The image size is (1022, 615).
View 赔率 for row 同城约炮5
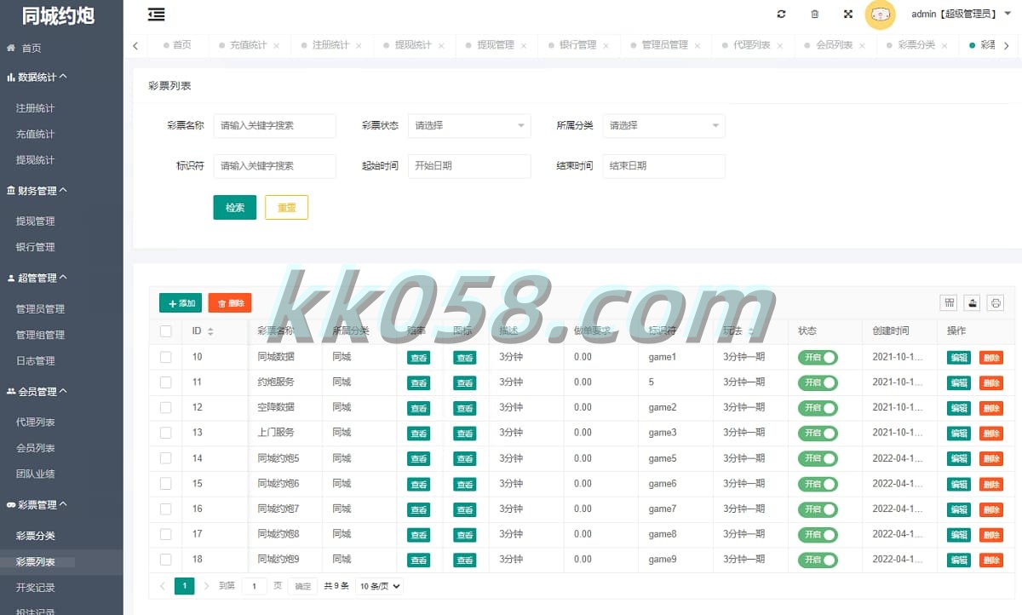pyautogui.click(x=418, y=459)
